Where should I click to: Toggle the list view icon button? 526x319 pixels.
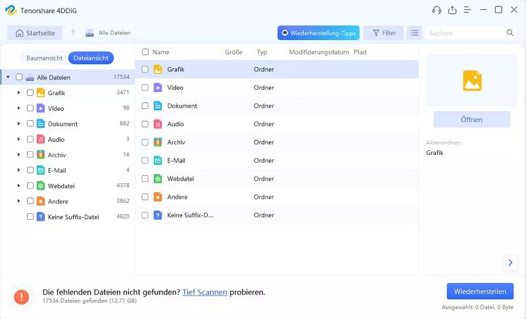click(415, 33)
